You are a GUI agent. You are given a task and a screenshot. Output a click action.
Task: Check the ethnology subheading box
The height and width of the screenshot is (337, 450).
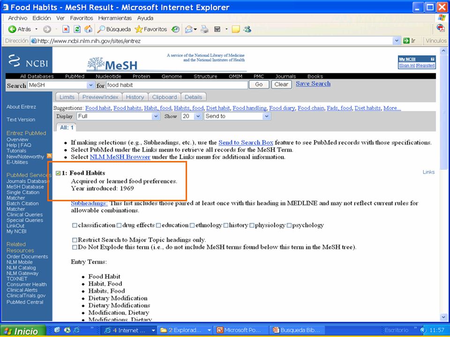(x=192, y=226)
